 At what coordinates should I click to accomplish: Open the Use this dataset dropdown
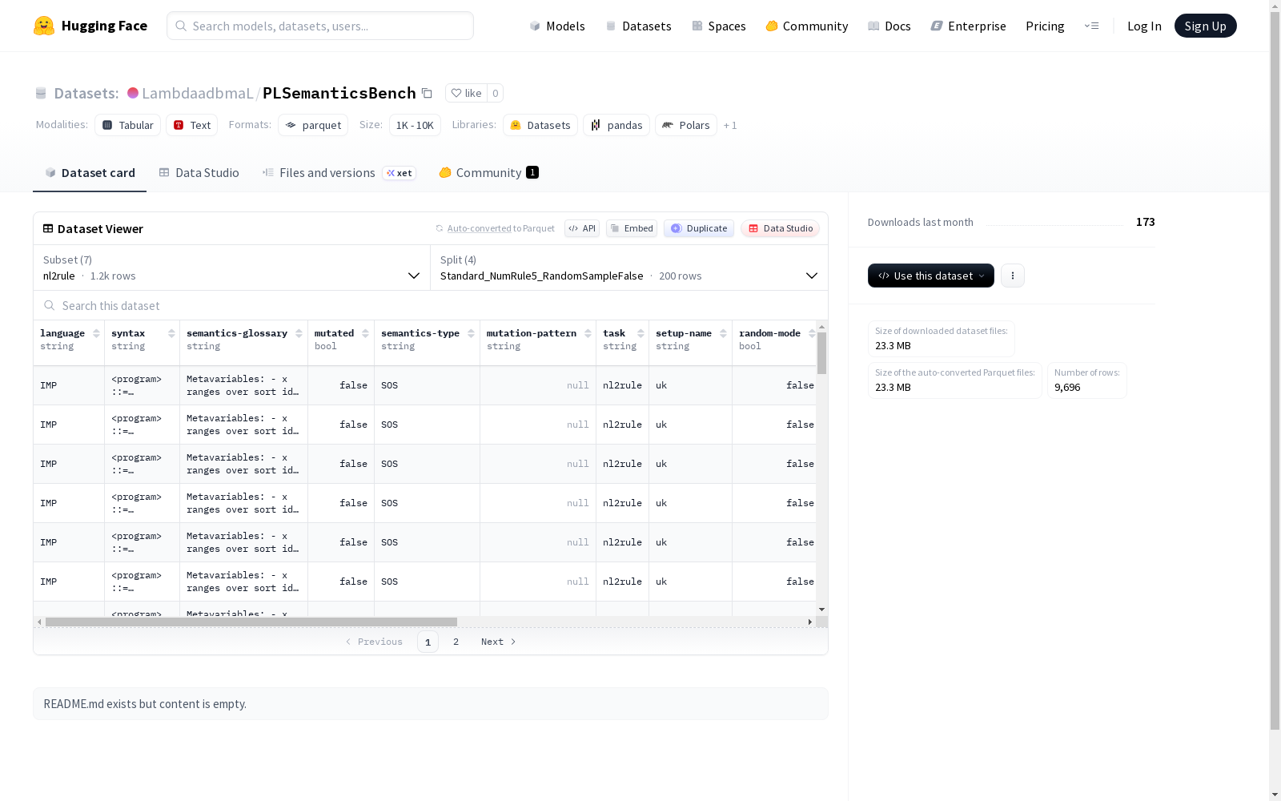931,276
